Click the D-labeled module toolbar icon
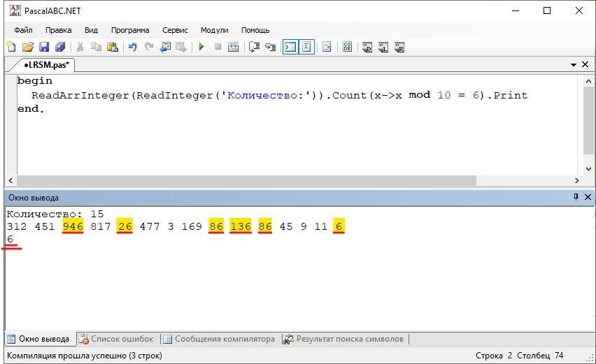The height and width of the screenshot is (364, 596). click(367, 47)
